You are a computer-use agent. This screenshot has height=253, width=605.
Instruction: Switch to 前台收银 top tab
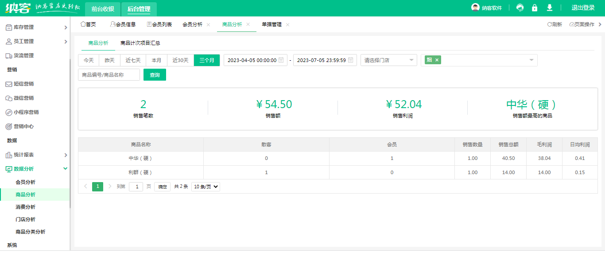point(103,9)
